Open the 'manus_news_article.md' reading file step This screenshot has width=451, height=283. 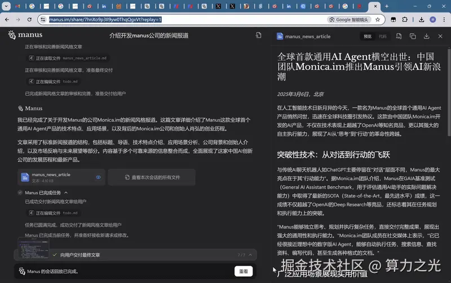coord(69,58)
